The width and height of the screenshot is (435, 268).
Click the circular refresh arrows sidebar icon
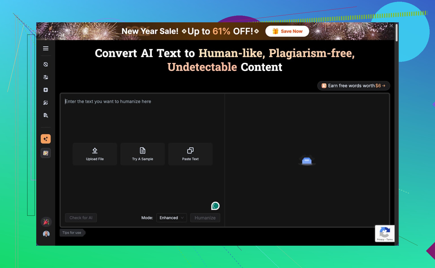pyautogui.click(x=46, y=64)
